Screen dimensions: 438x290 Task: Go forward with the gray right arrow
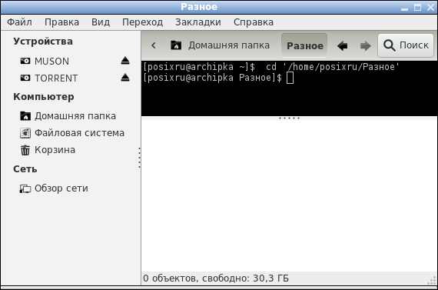pos(365,45)
